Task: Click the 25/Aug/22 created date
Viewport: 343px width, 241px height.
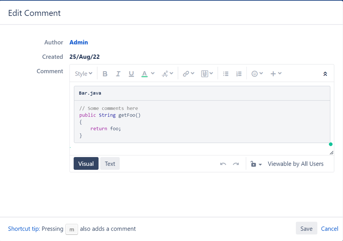Action: coord(85,57)
